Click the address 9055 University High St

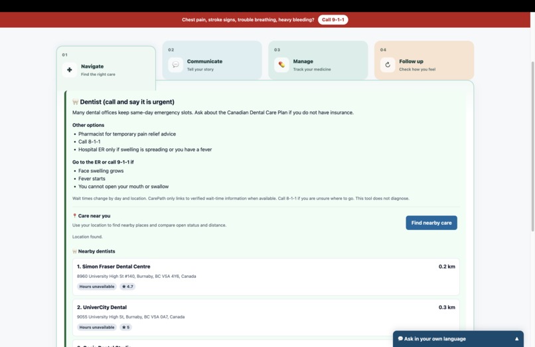coord(131,317)
